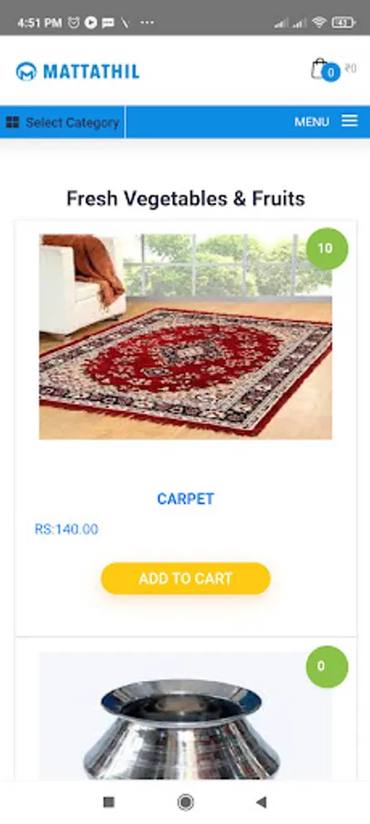Open the carpet product image

(186, 336)
